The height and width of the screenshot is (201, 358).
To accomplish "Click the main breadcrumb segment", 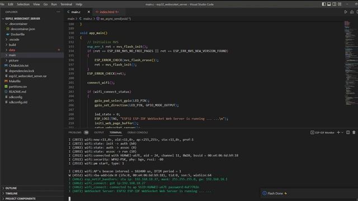I will point(71,18).
